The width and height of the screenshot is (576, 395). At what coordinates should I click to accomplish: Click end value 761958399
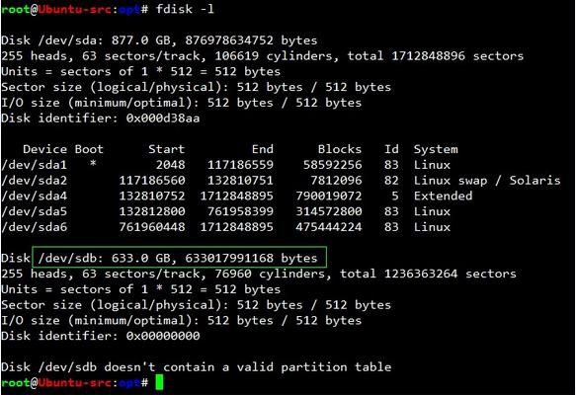coord(240,211)
